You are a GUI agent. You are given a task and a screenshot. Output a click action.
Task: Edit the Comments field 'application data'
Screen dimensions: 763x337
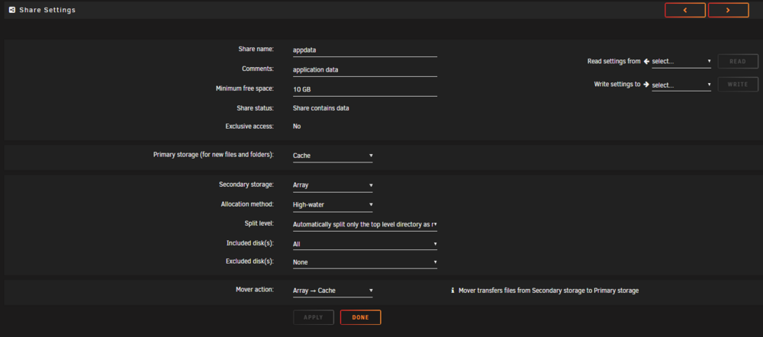pyautogui.click(x=365, y=69)
